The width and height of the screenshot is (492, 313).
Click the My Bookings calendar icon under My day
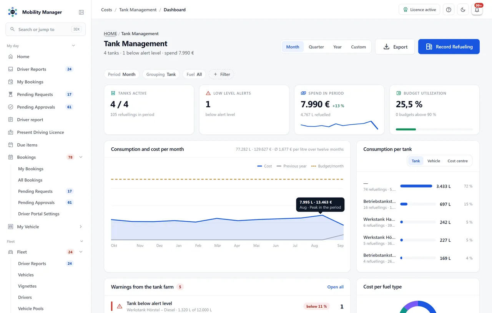(x=10, y=82)
